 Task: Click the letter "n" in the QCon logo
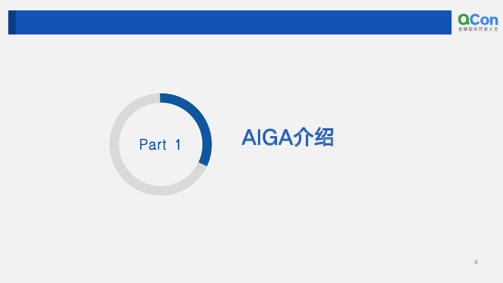coord(493,21)
